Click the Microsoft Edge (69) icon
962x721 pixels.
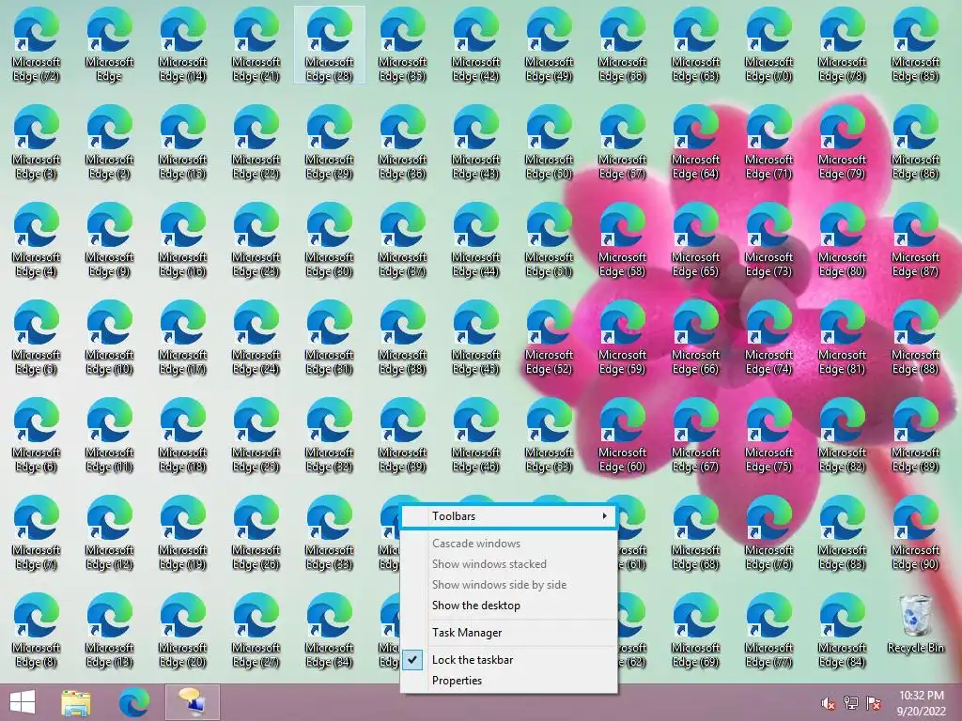(695, 629)
